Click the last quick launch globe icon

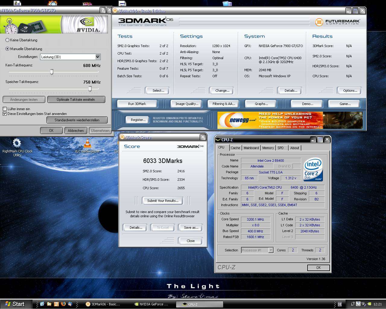tap(70, 304)
